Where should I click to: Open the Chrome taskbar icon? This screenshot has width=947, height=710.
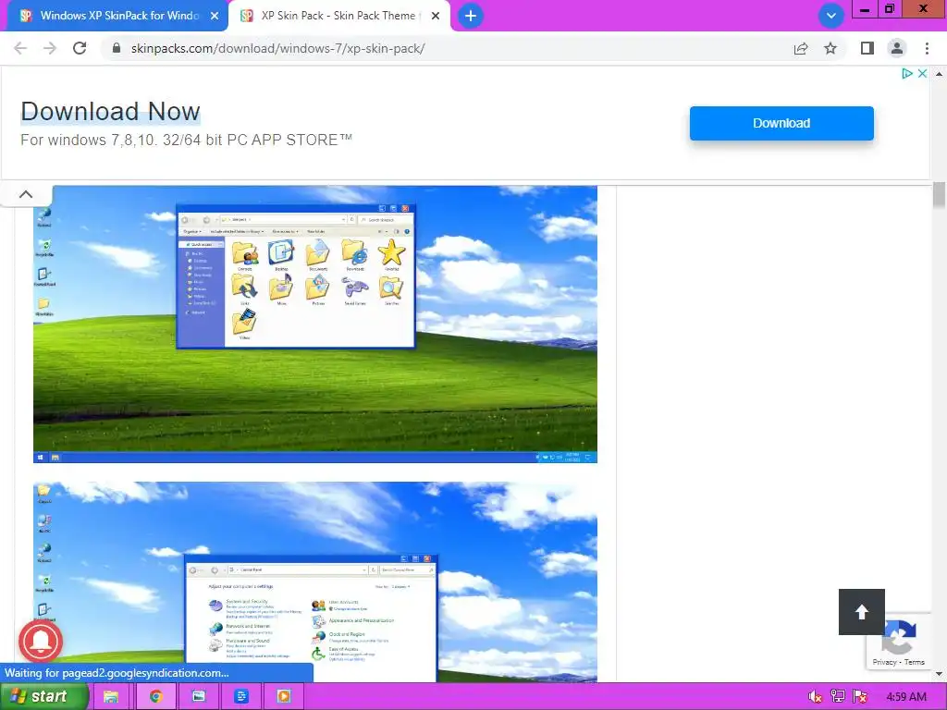tap(155, 697)
